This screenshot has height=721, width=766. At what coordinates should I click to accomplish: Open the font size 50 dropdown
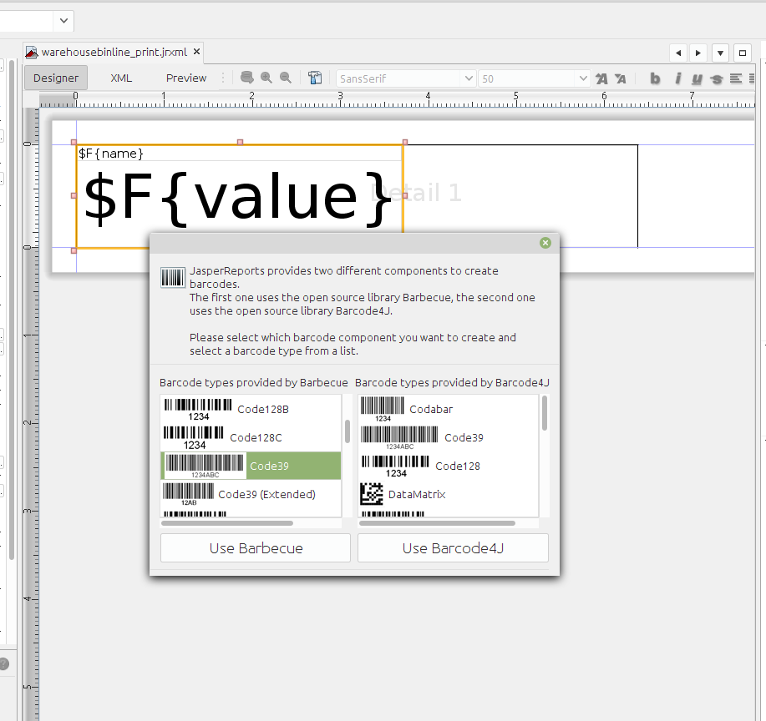[x=582, y=78]
